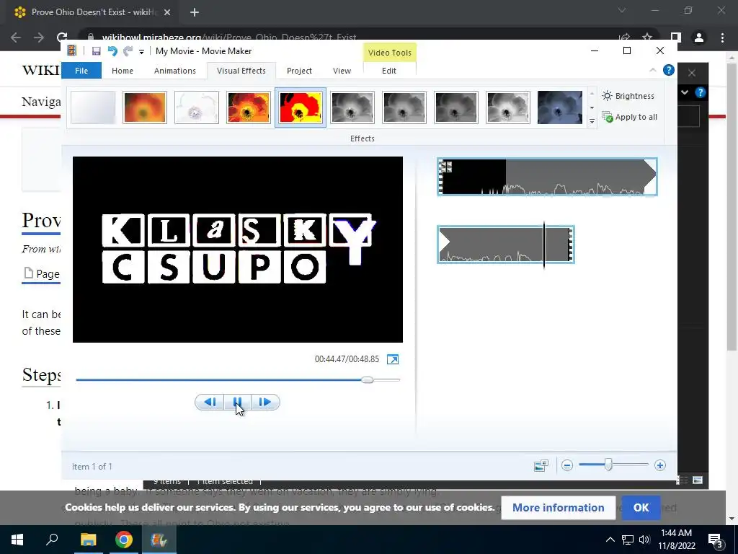This screenshot has height=554, width=738.
Task: Select the second timeline clip
Action: point(505,245)
